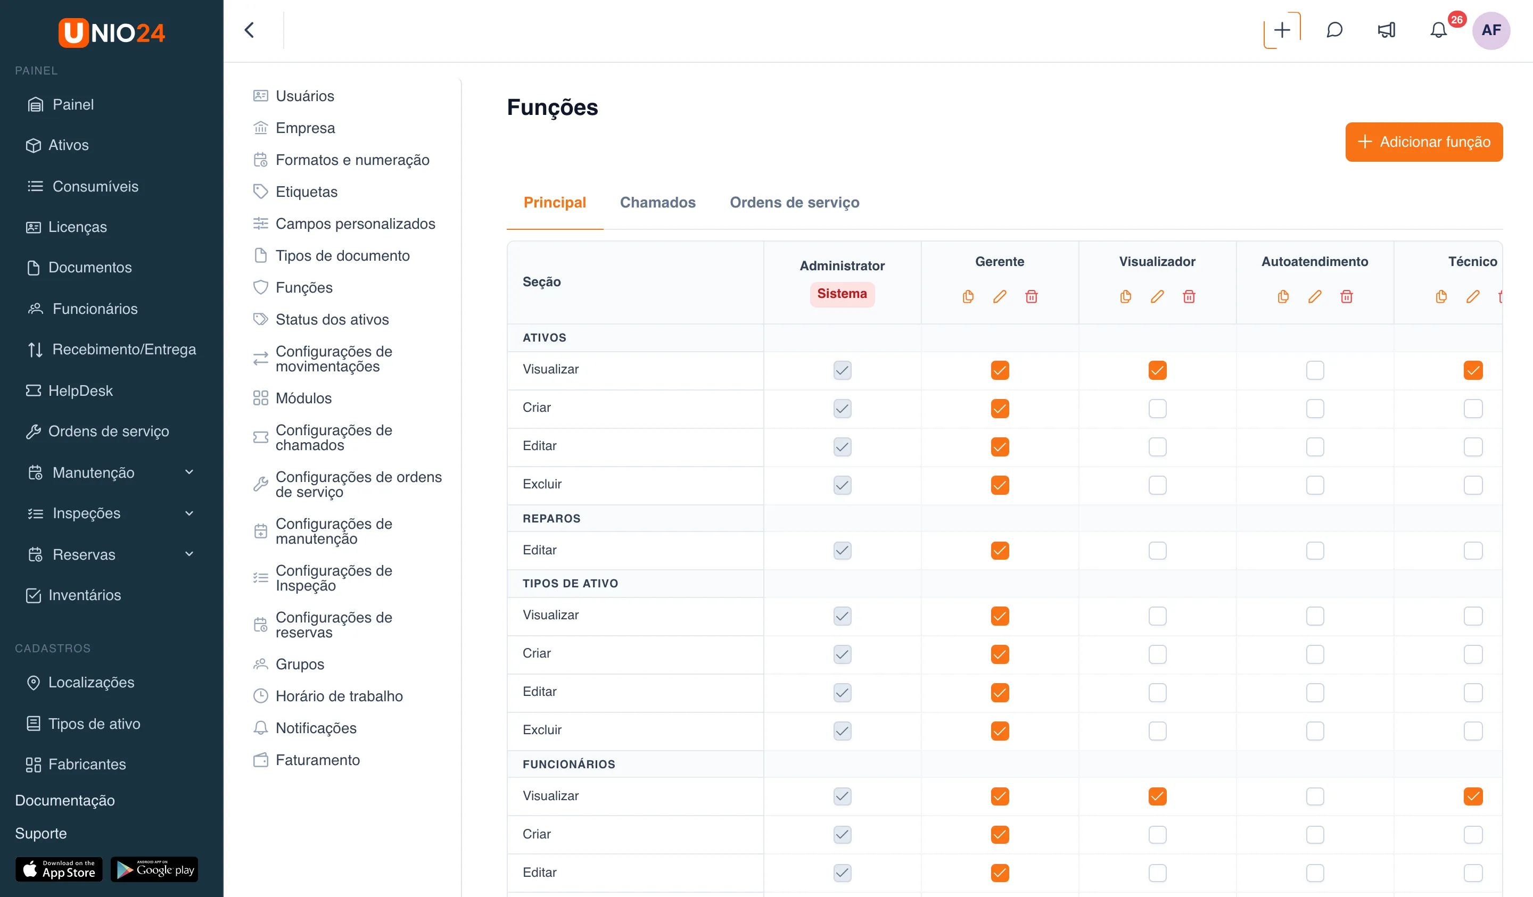Viewport: 1533px width, 897px height.
Task: Expand the Reservas sidebar submenu chevron
Action: [189, 554]
